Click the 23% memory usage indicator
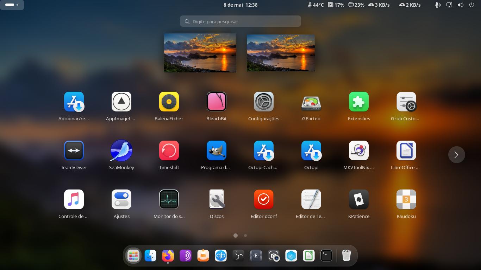 click(356, 5)
